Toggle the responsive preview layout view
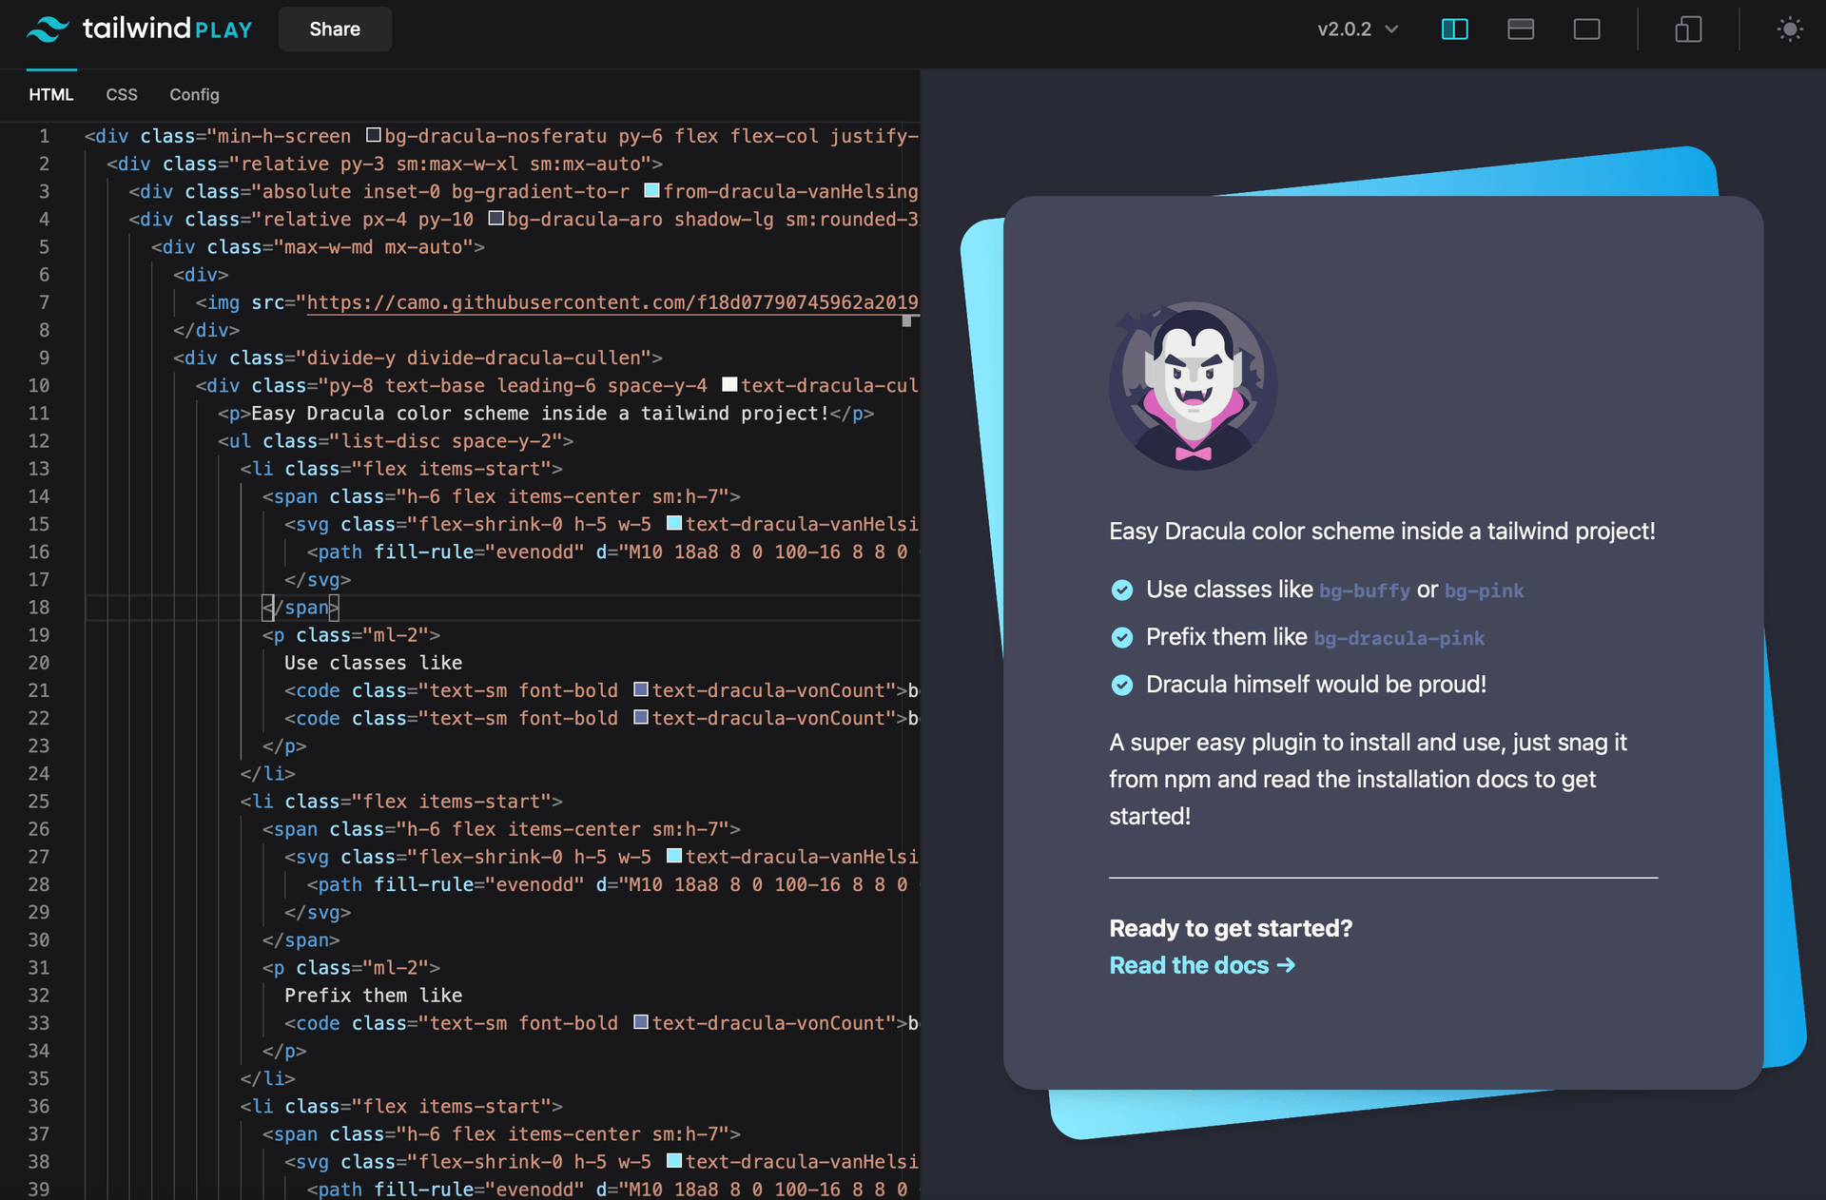Viewport: 1826px width, 1200px height. tap(1686, 29)
